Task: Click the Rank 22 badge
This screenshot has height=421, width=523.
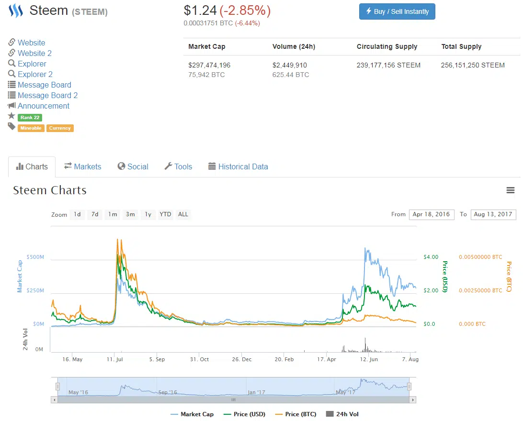Action: click(30, 118)
